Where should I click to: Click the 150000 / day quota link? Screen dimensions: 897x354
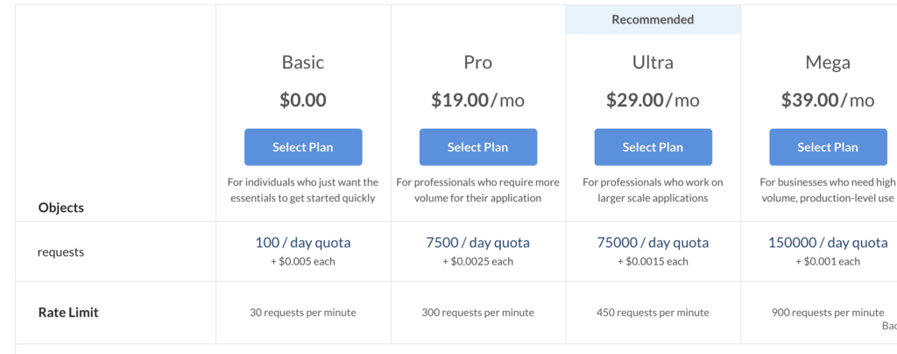click(829, 243)
